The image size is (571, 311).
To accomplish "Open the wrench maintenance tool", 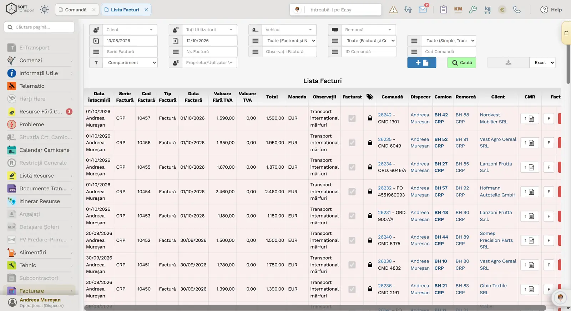I will point(473,10).
